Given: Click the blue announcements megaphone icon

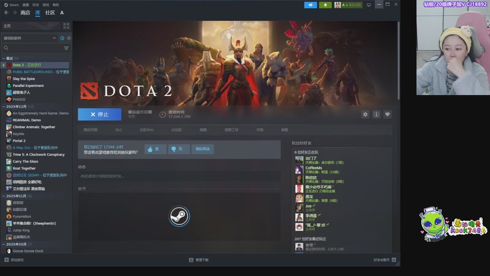Looking at the screenshot, I should tap(311, 5).
